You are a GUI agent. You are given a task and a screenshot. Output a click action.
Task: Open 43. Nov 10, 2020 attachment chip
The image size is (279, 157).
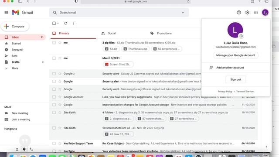point(118,134)
